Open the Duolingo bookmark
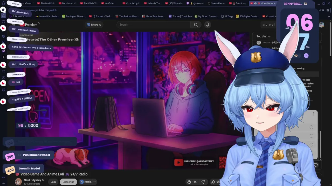332x186 pixels. pos(74,16)
